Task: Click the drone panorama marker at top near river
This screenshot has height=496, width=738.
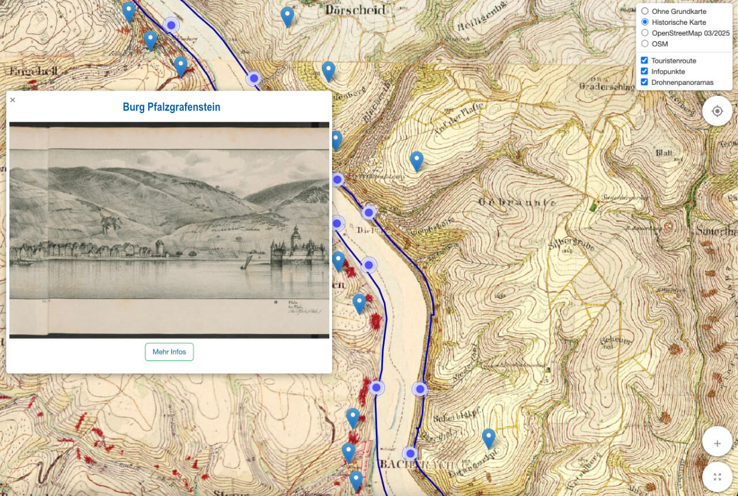Action: tap(171, 25)
